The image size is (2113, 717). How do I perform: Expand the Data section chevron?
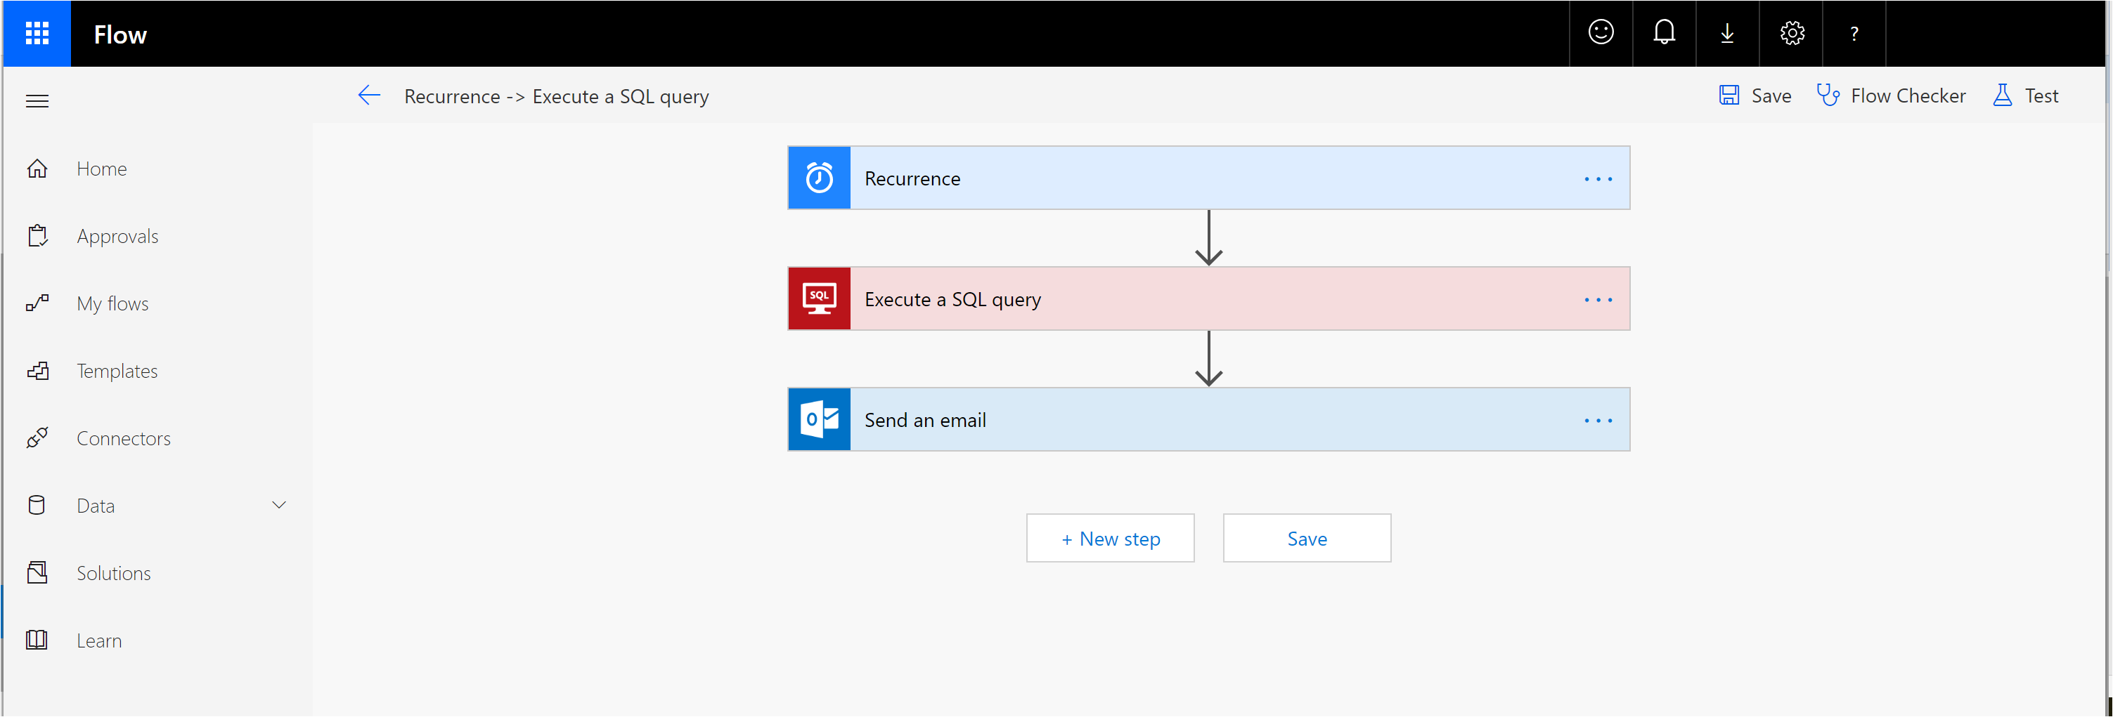[279, 506]
